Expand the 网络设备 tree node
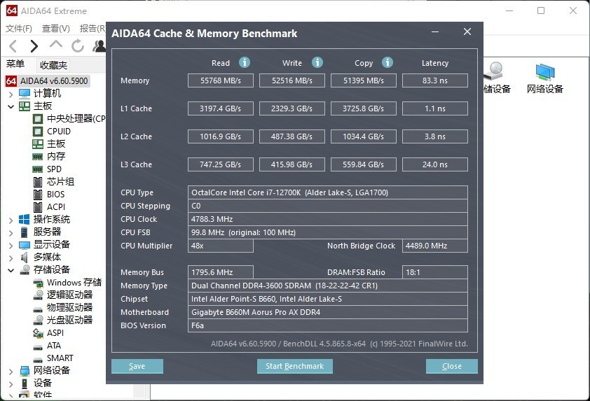Viewport: 590px width, 401px height. point(11,372)
